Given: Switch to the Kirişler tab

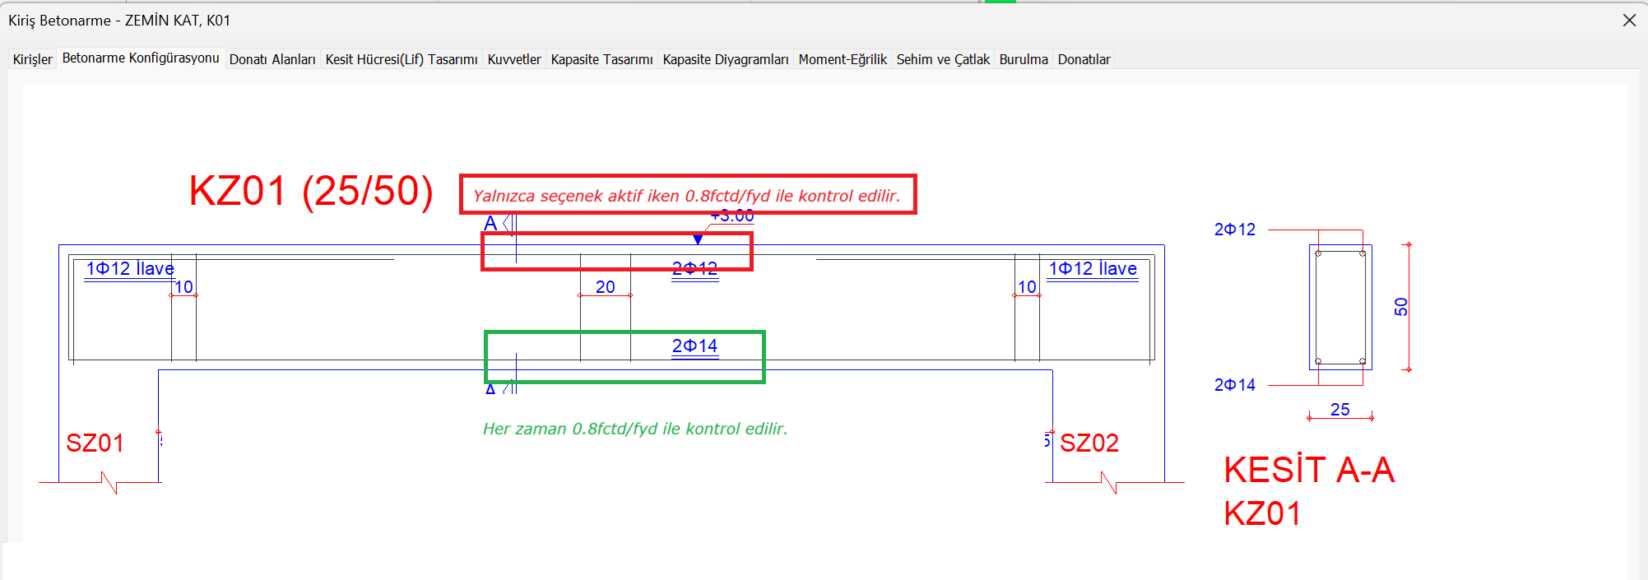Looking at the screenshot, I should pyautogui.click(x=32, y=59).
